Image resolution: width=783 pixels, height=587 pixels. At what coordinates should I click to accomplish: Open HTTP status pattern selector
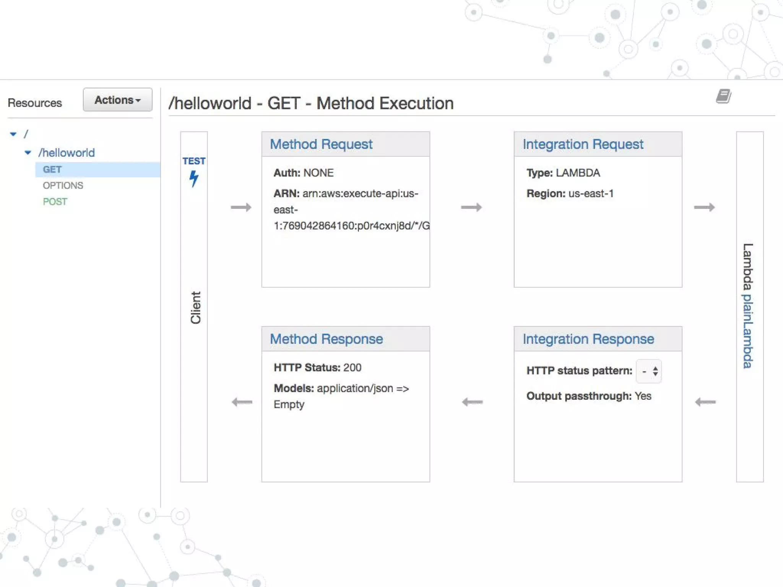(x=649, y=371)
